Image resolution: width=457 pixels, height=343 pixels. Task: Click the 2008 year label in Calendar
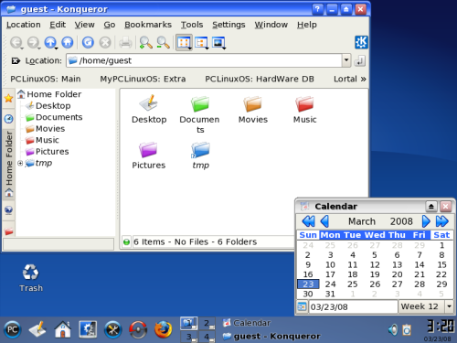point(401,221)
